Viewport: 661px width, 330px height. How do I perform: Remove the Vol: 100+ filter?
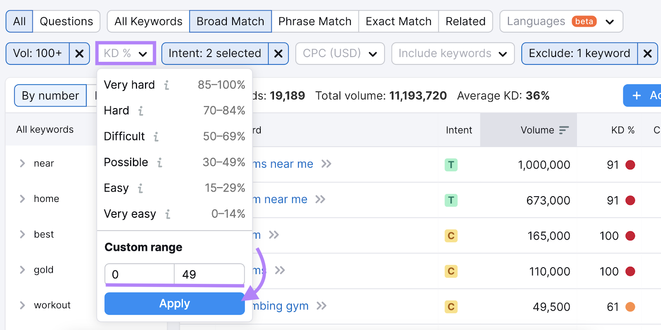point(79,54)
